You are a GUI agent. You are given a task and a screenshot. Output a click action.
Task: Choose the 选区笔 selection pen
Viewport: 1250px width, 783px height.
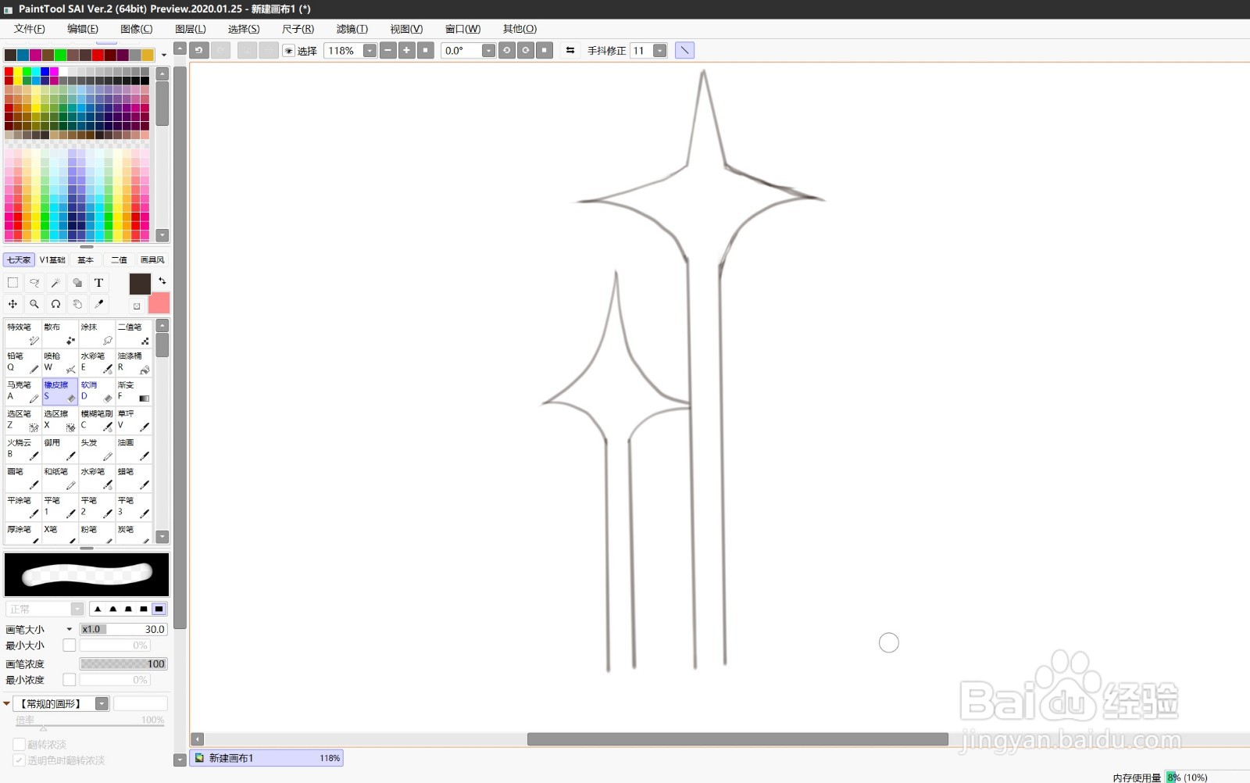pyautogui.click(x=23, y=420)
